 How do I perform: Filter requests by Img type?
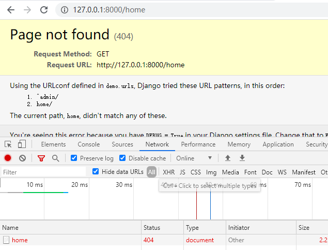(x=211, y=172)
